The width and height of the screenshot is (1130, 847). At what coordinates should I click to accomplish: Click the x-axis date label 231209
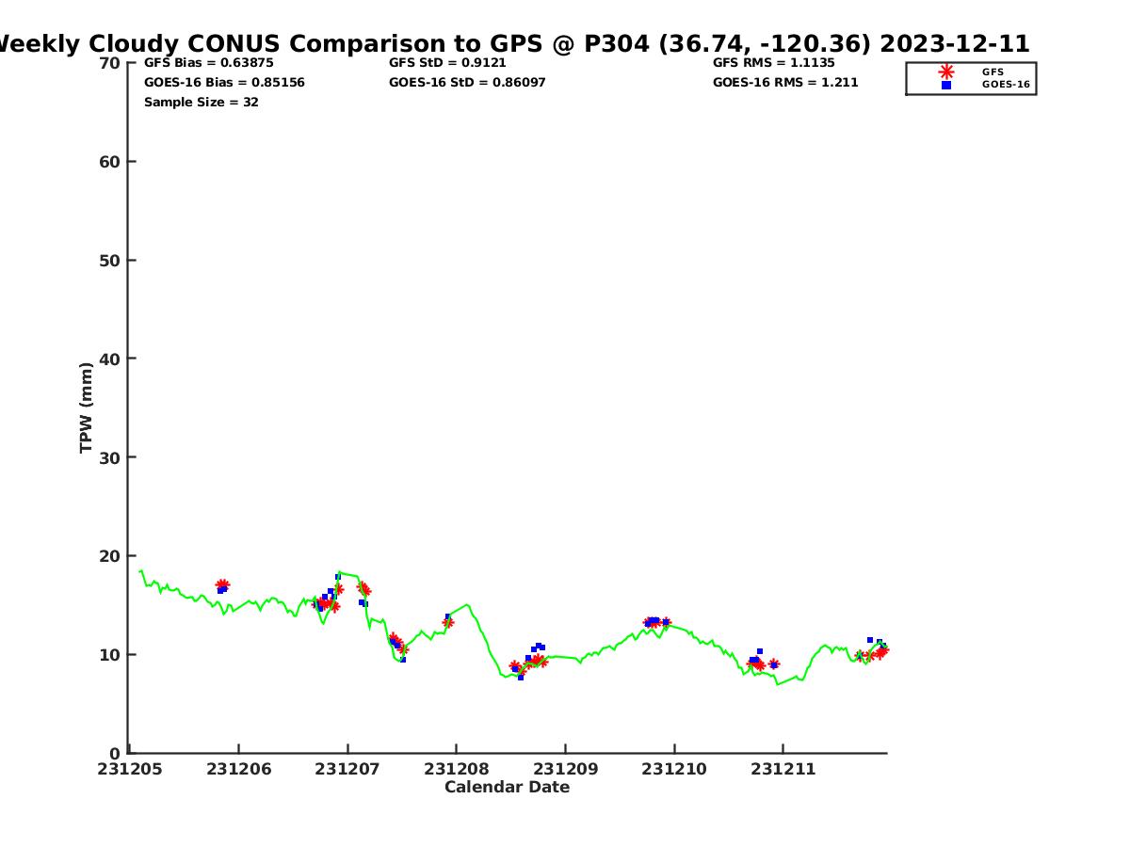pyautogui.click(x=566, y=769)
